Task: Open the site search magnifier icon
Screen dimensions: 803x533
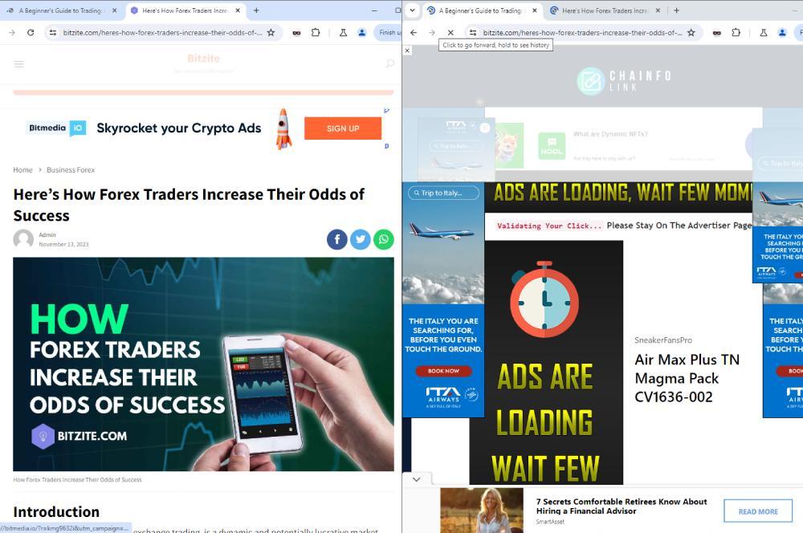Action: pos(389,63)
